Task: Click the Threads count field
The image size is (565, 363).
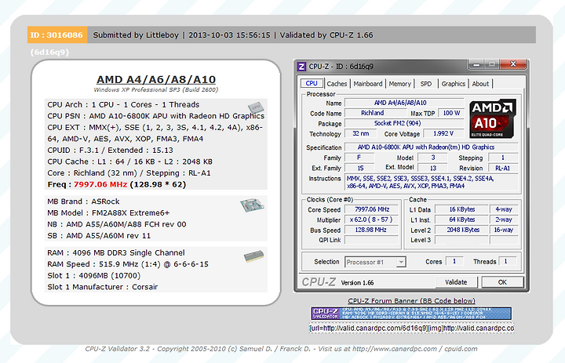Action: [x=508, y=261]
